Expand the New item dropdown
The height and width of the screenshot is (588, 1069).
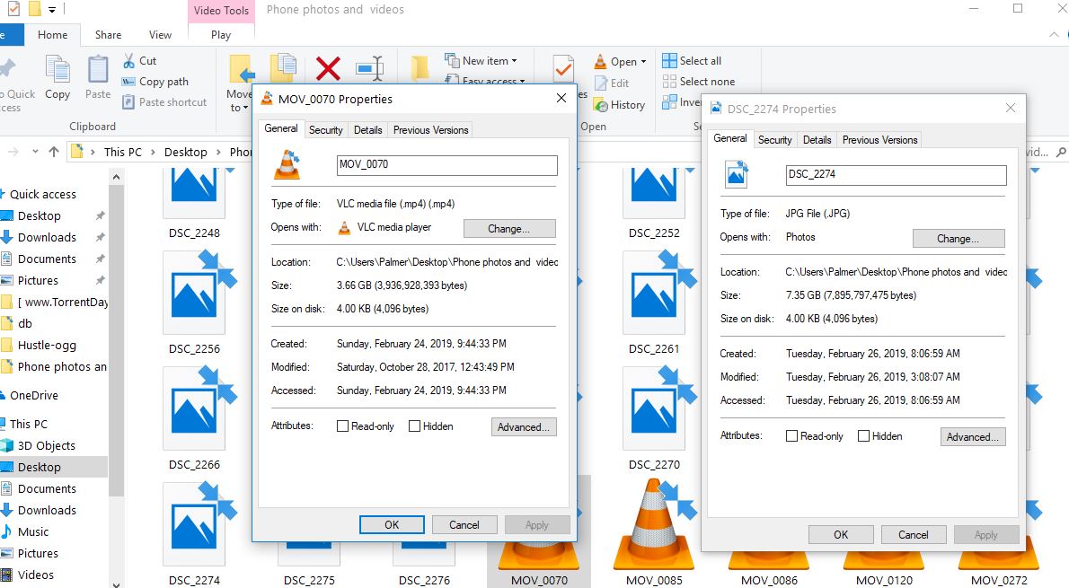click(514, 61)
